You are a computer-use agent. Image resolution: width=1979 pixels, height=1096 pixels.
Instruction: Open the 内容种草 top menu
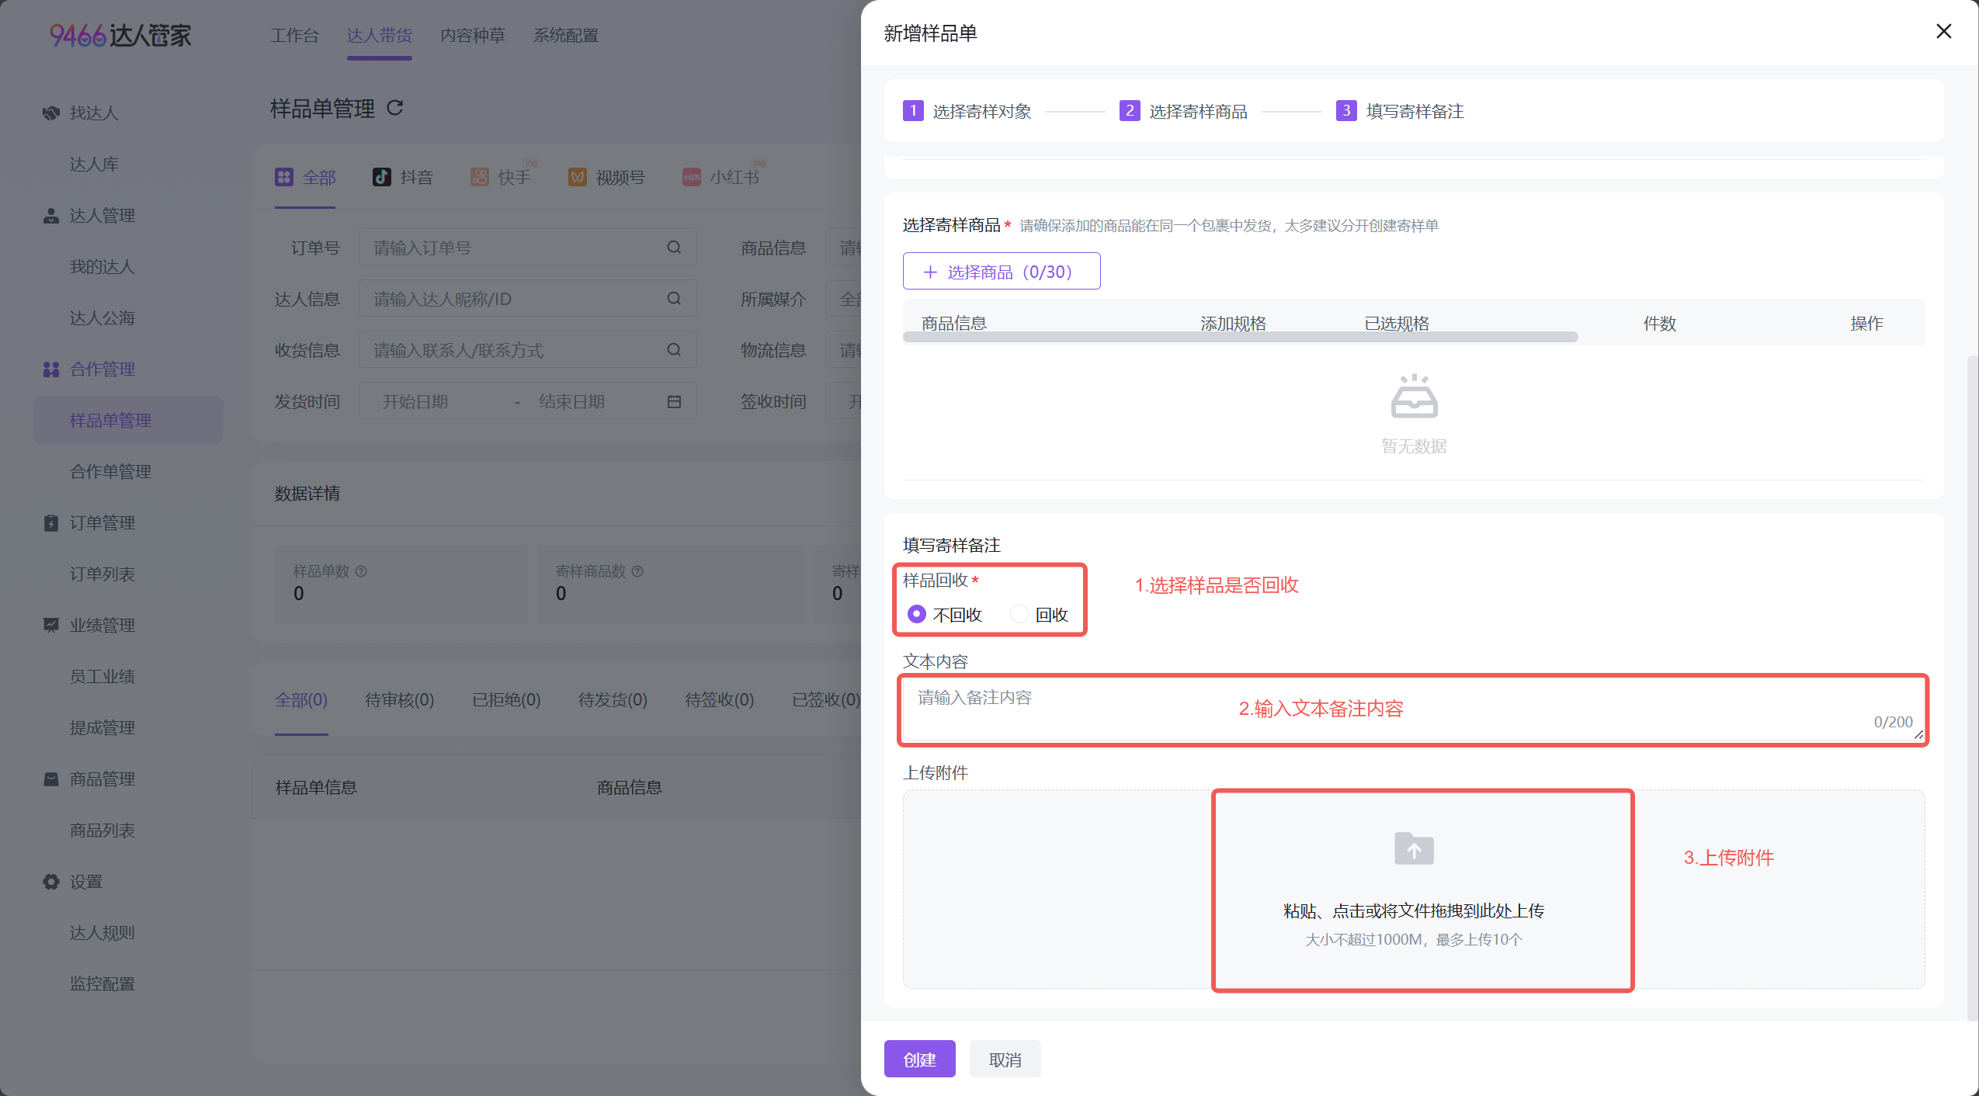coord(472,36)
